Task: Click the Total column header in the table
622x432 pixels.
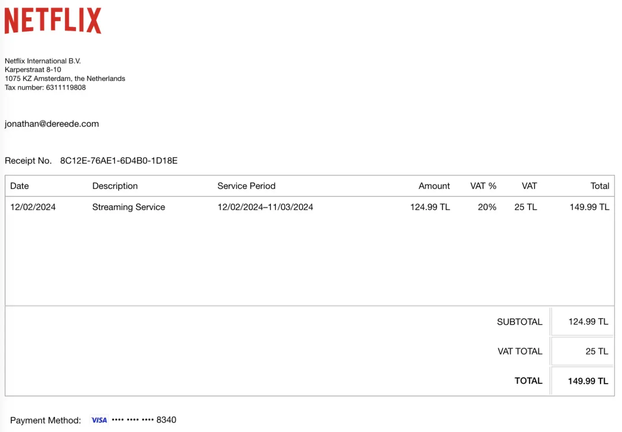Action: pos(600,186)
